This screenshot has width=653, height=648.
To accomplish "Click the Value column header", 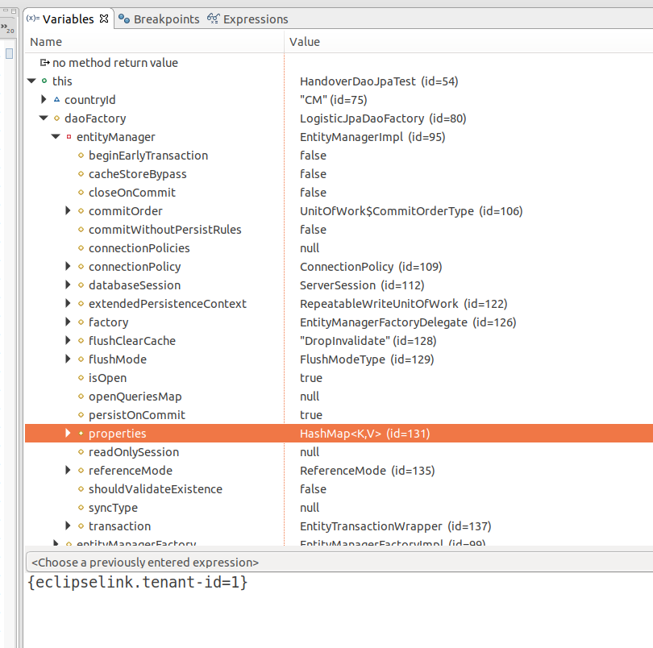I will (313, 41).
